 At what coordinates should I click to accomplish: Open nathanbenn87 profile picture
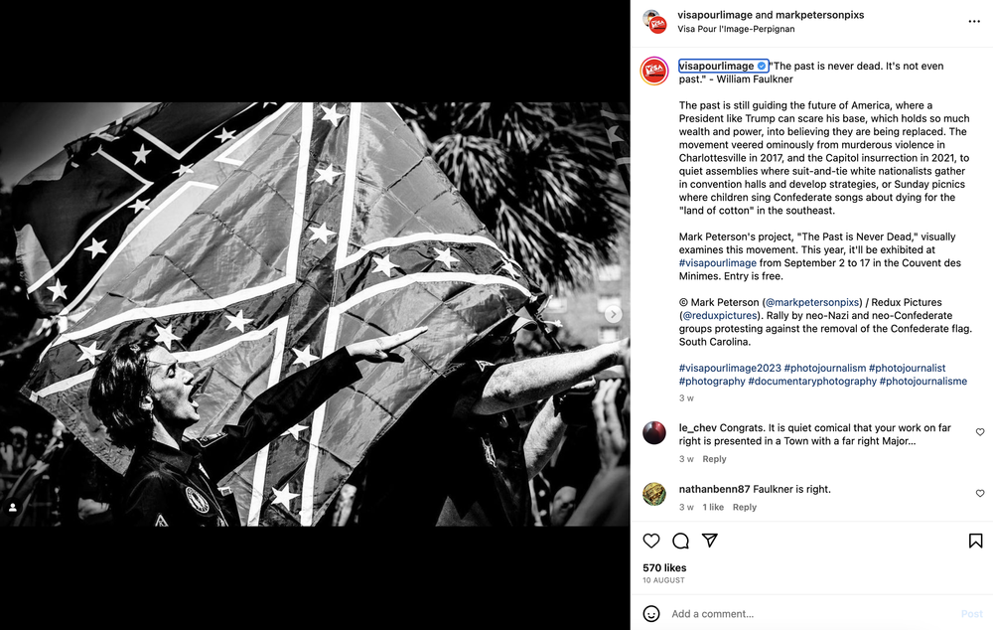(x=654, y=494)
